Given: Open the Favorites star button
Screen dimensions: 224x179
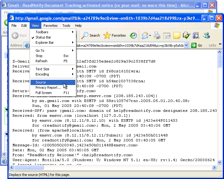Looking at the screenshot, I should [x=115, y=35].
